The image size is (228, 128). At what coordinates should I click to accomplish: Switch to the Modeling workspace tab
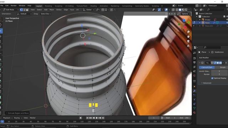click(x=48, y=6)
